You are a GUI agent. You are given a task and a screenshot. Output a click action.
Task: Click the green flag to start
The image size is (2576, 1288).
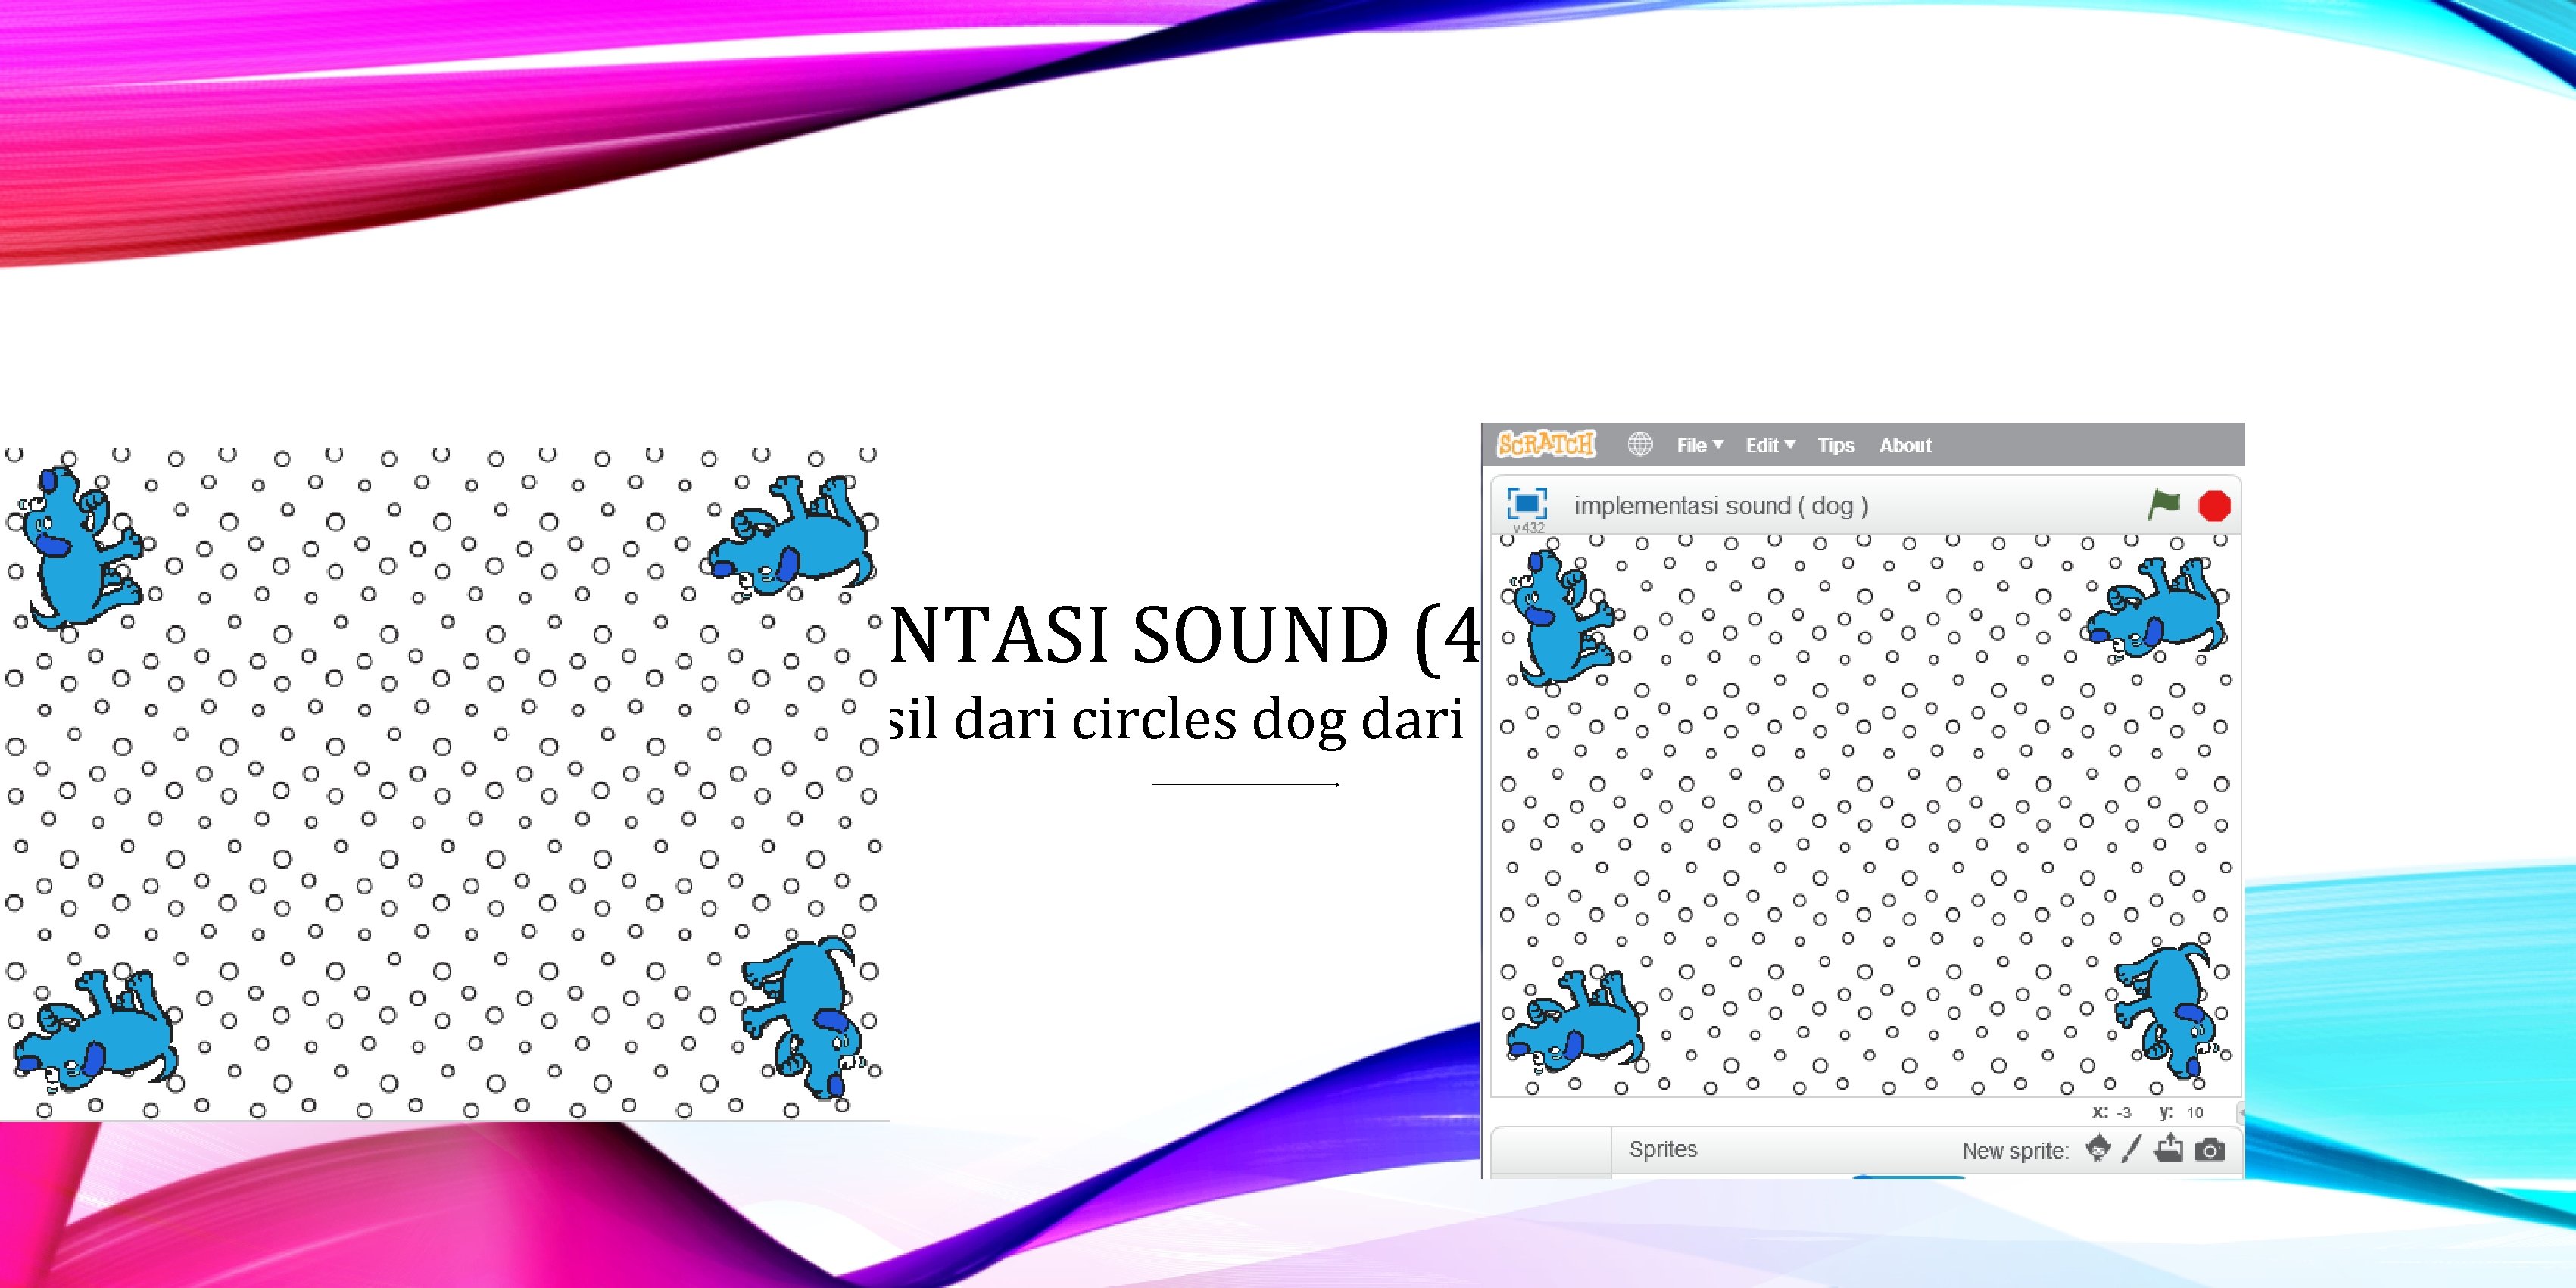tap(2164, 504)
